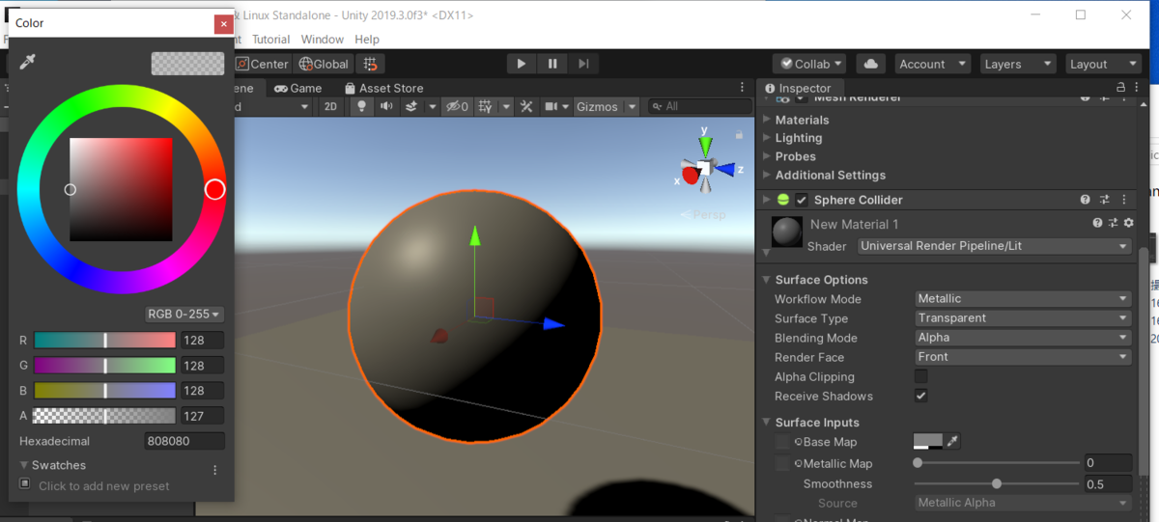Open the Layout dropdown
This screenshot has width=1159, height=522.
pos(1104,64)
